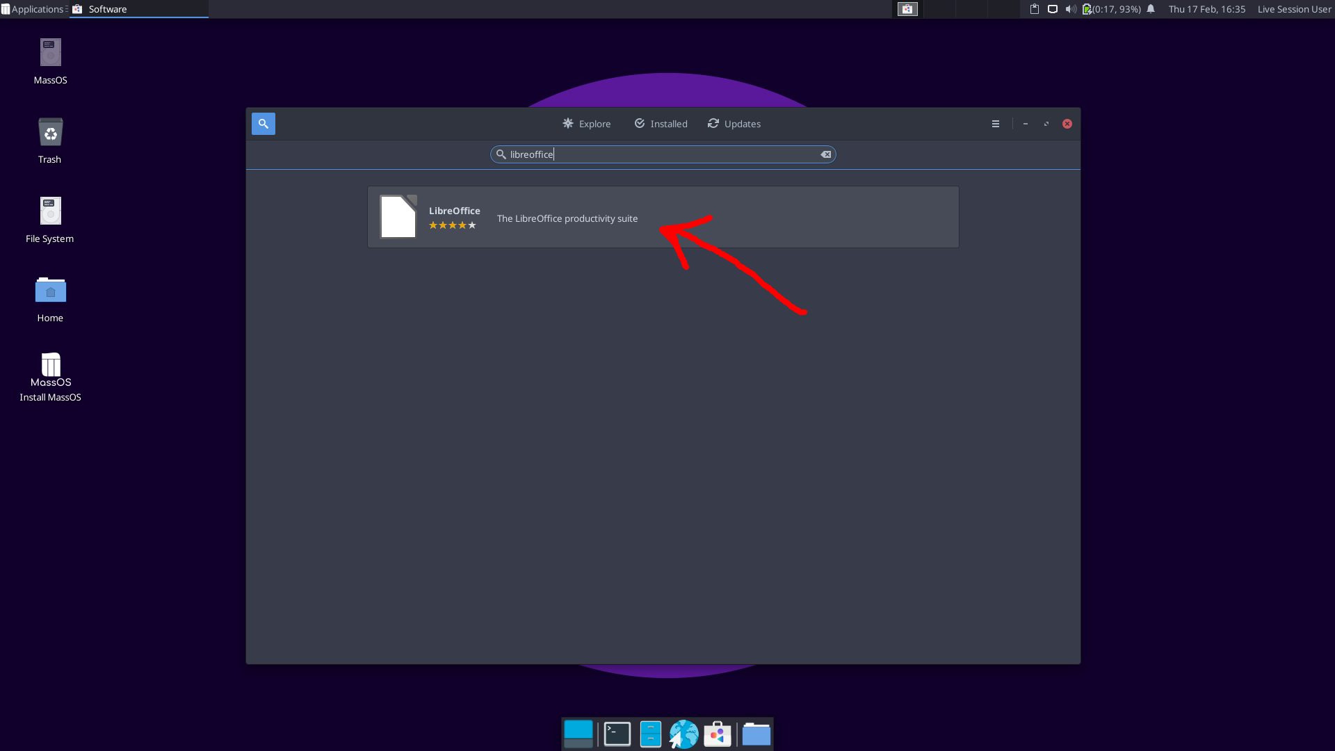Click the LibreOffice star rating
The height and width of the screenshot is (751, 1335).
pyautogui.click(x=453, y=225)
